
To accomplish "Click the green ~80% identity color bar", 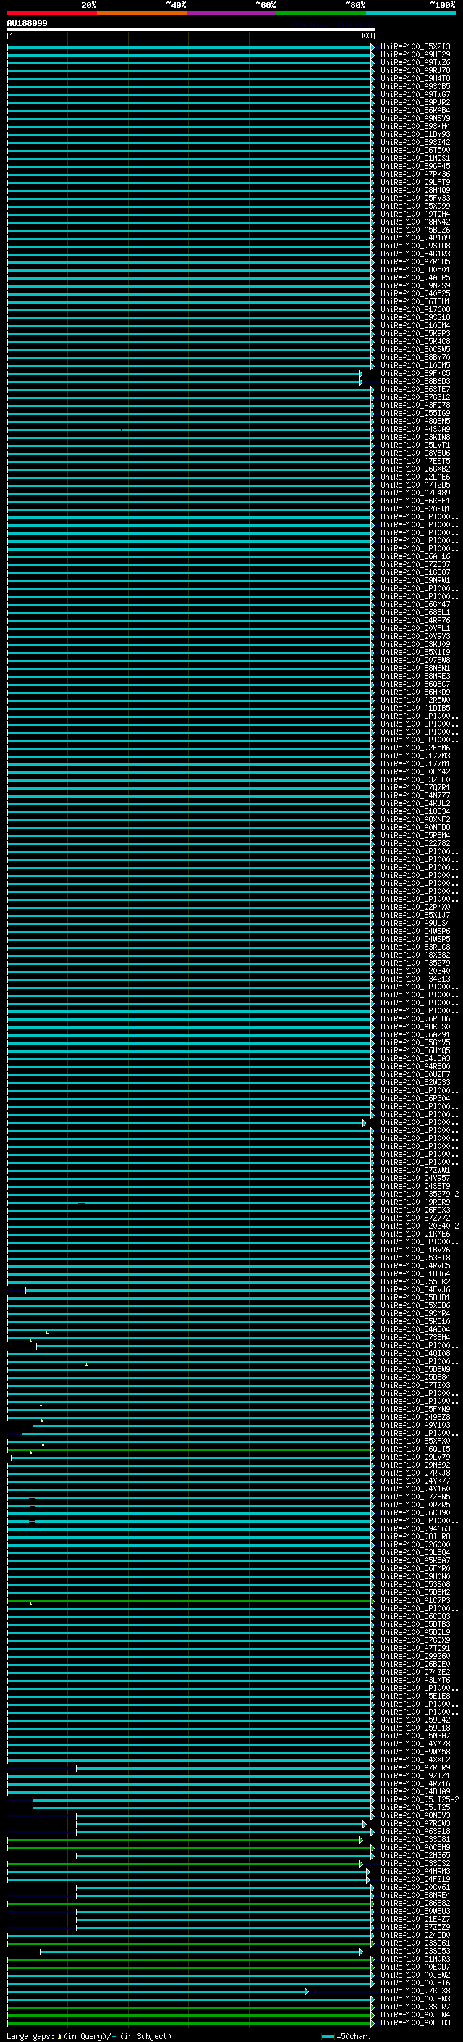I will click(321, 13).
